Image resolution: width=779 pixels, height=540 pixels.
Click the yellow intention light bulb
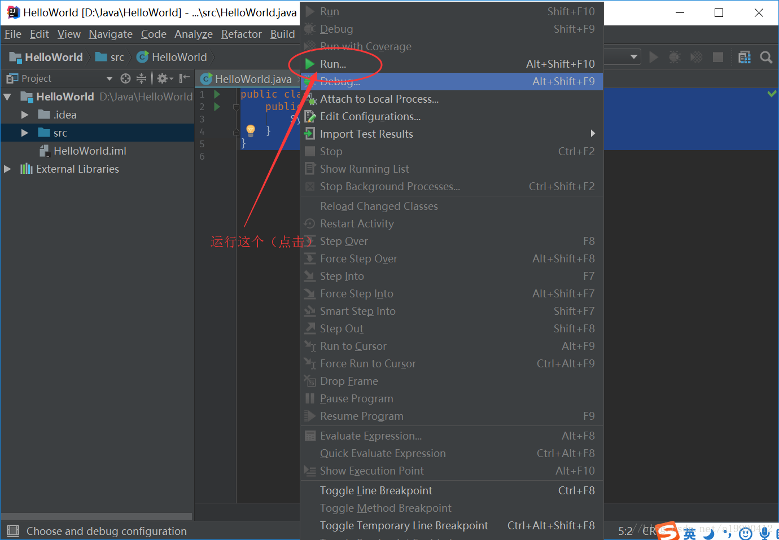click(x=251, y=131)
